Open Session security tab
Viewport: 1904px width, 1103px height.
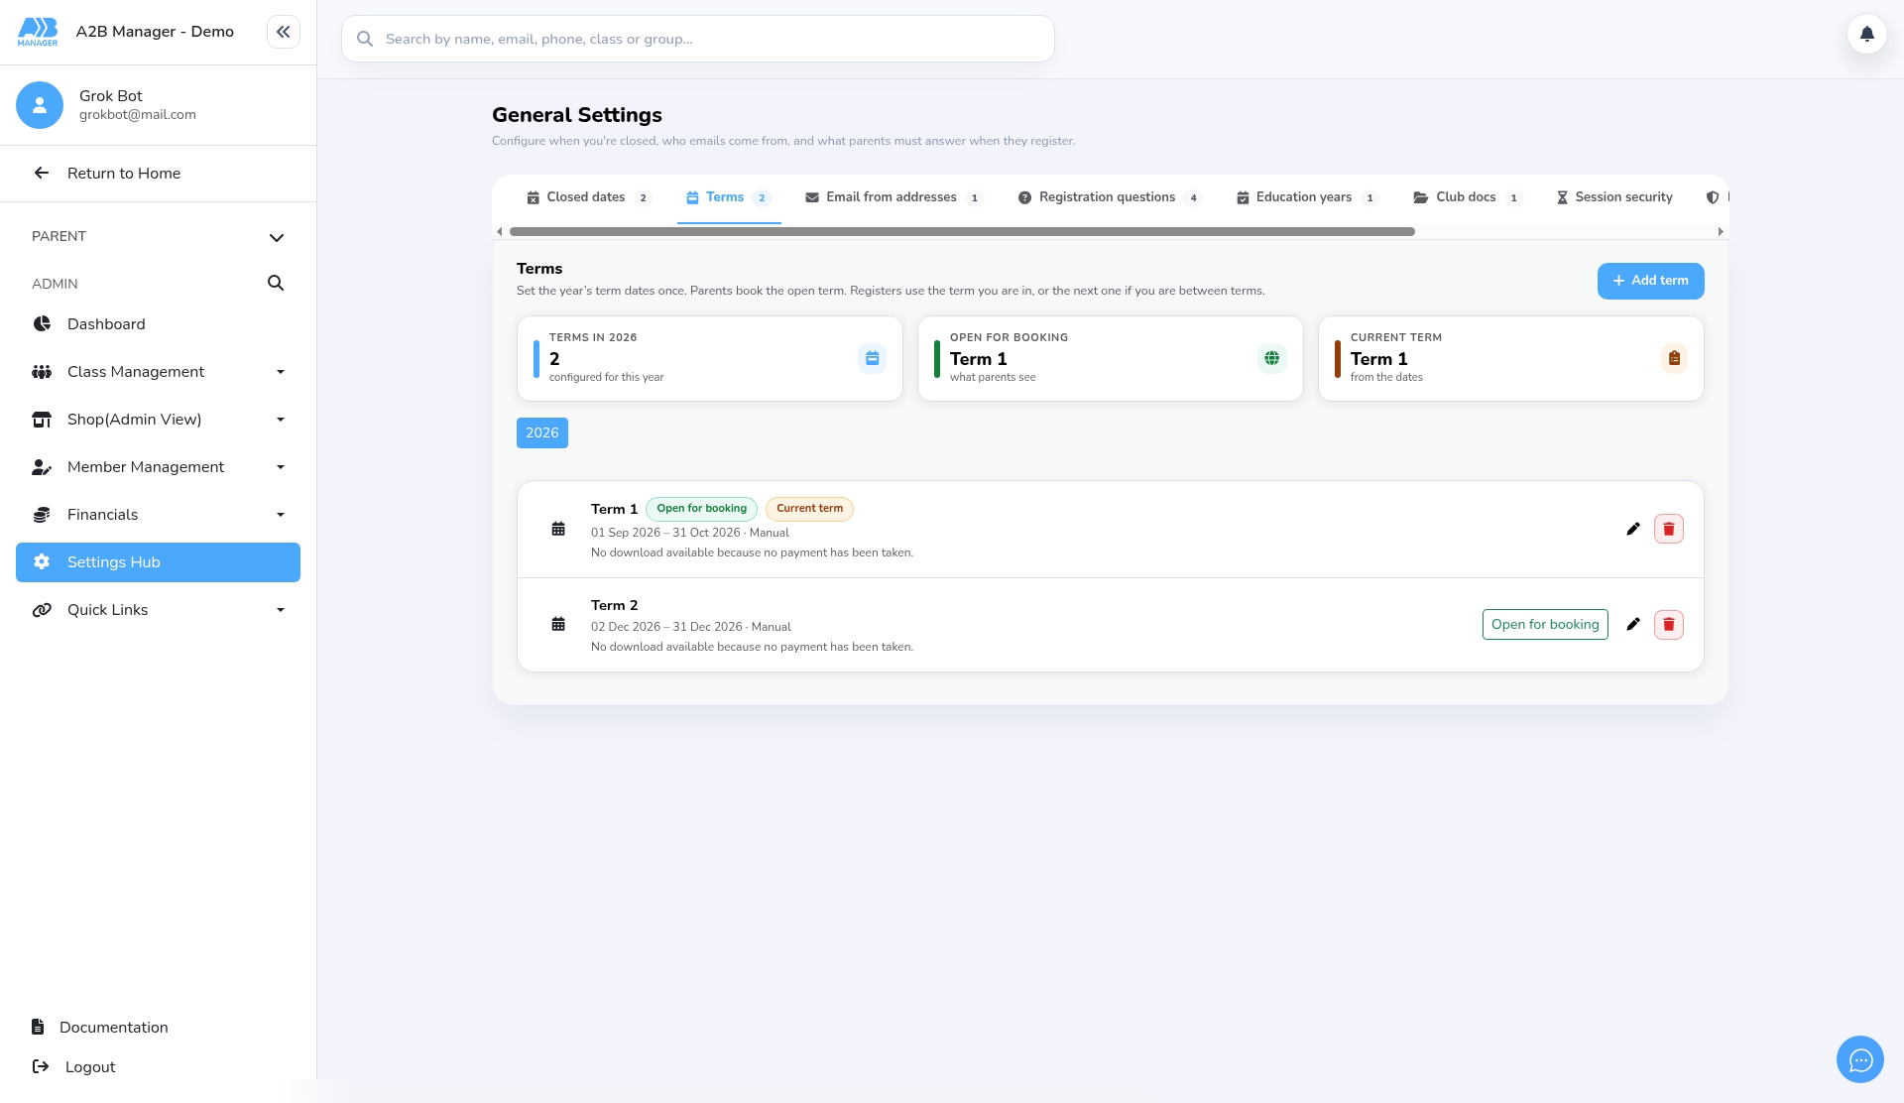click(x=1614, y=197)
